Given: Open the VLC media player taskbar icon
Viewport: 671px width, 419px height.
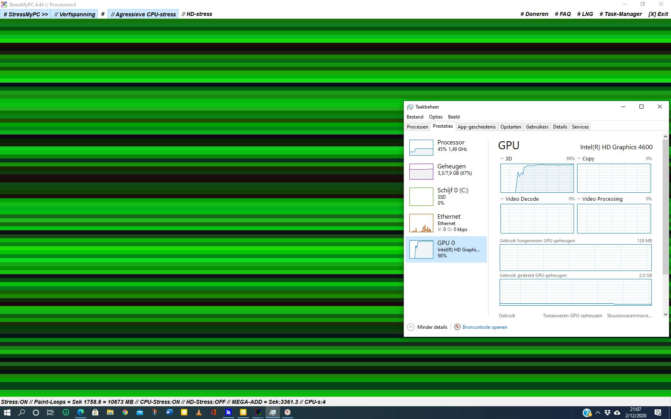Looking at the screenshot, I should (199, 412).
